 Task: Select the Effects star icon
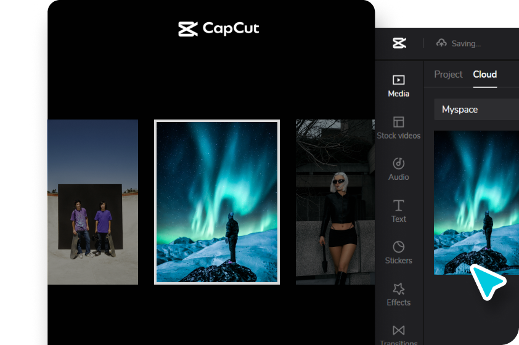coord(398,288)
